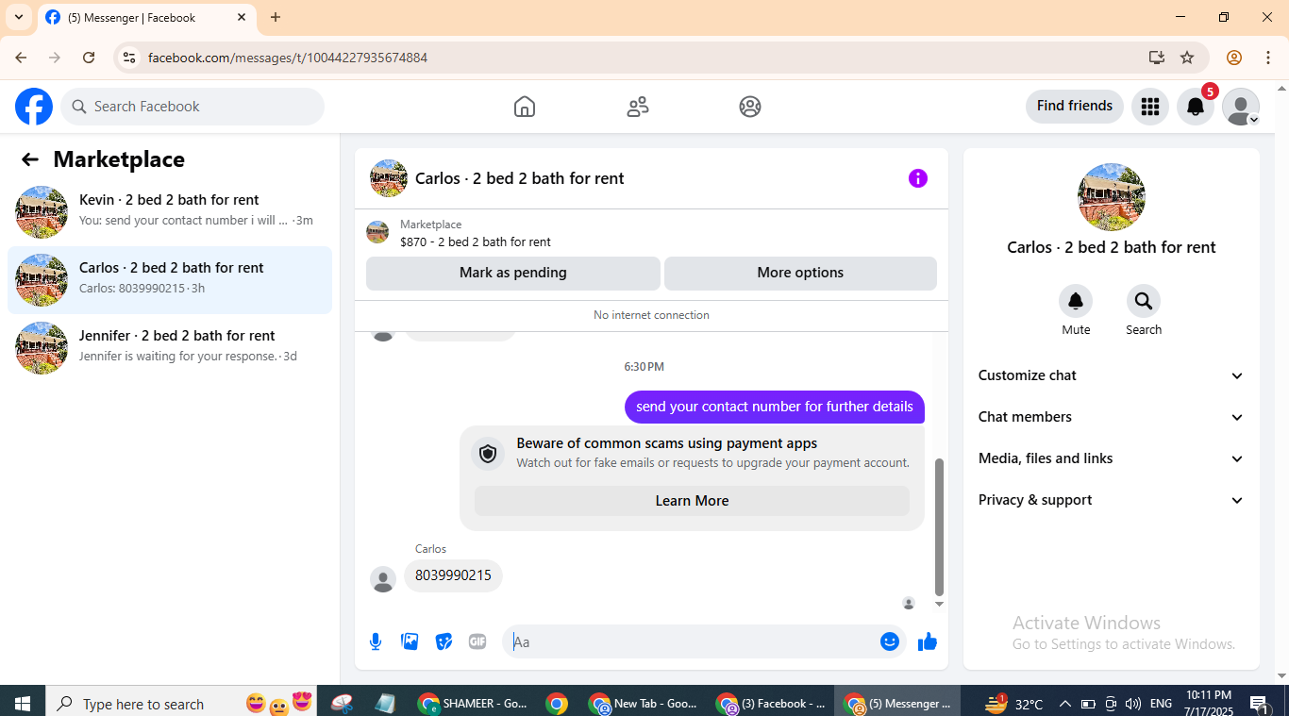The width and height of the screenshot is (1289, 716).
Task: Choose a GIF using the GIF icon
Action: 477,641
